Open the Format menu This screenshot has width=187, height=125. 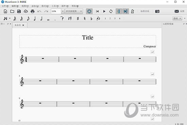pos(45,6)
